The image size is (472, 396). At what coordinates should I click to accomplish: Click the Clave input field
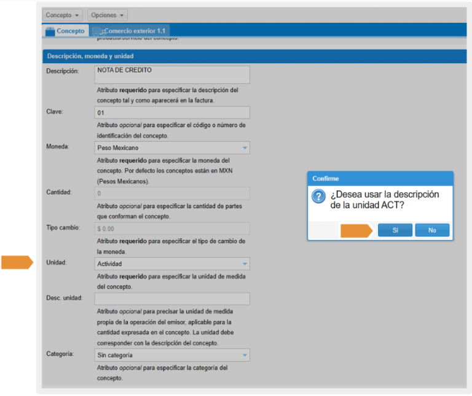[172, 113]
